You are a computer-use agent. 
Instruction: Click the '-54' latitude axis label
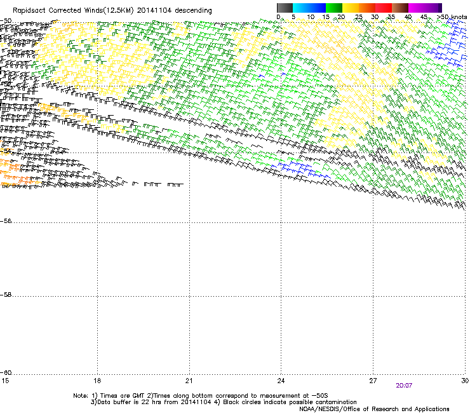point(5,151)
